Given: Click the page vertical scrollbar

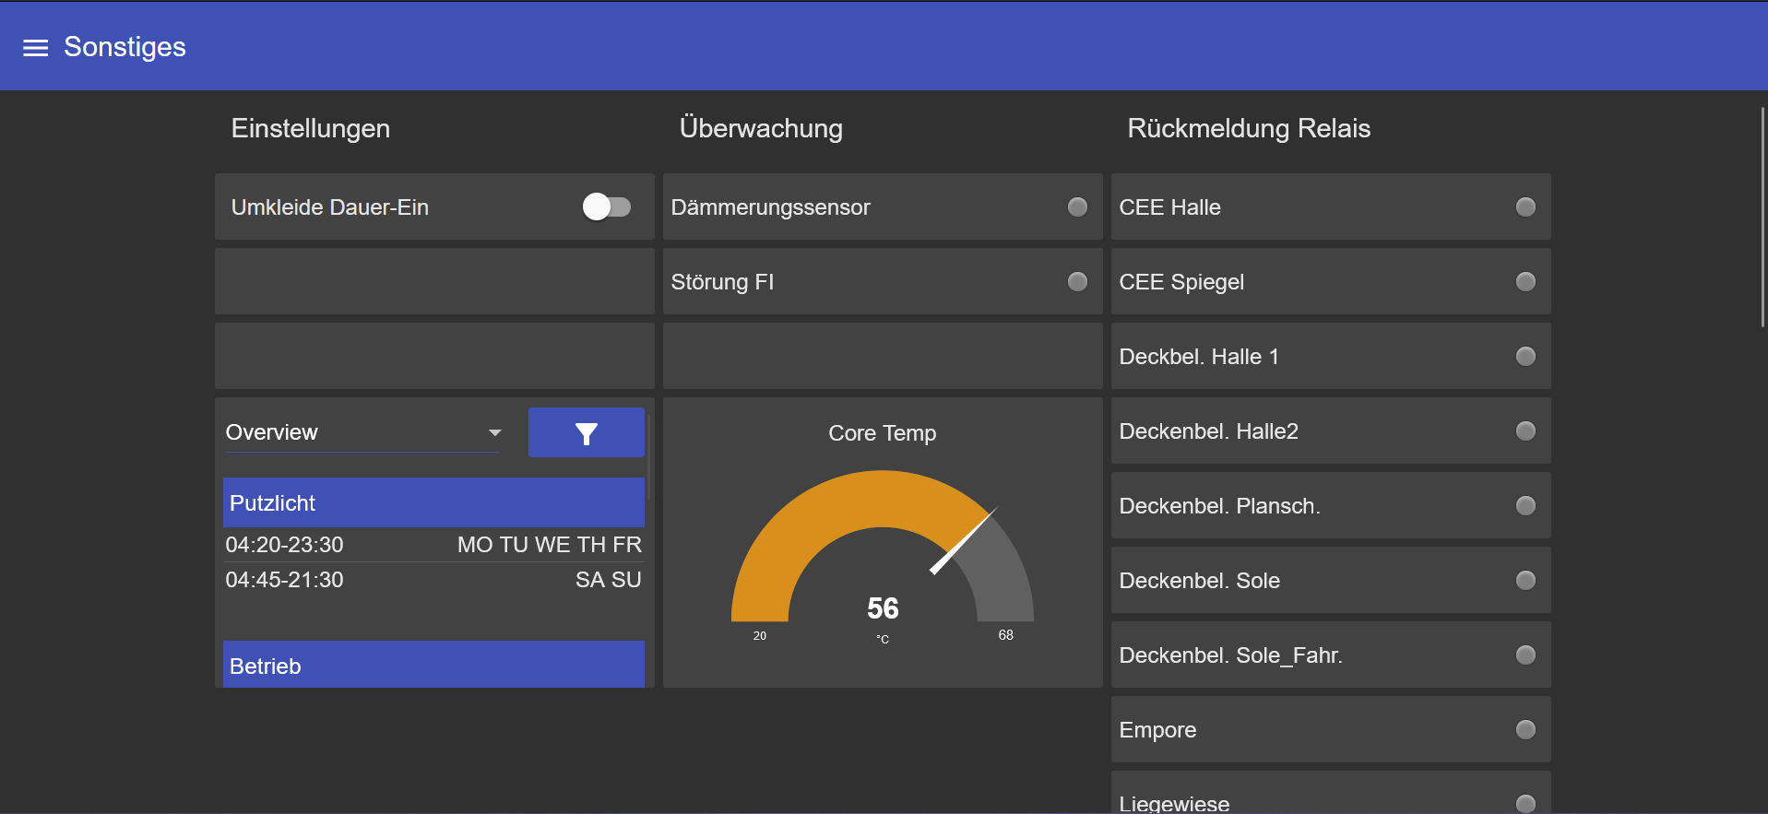Looking at the screenshot, I should (x=1762, y=217).
